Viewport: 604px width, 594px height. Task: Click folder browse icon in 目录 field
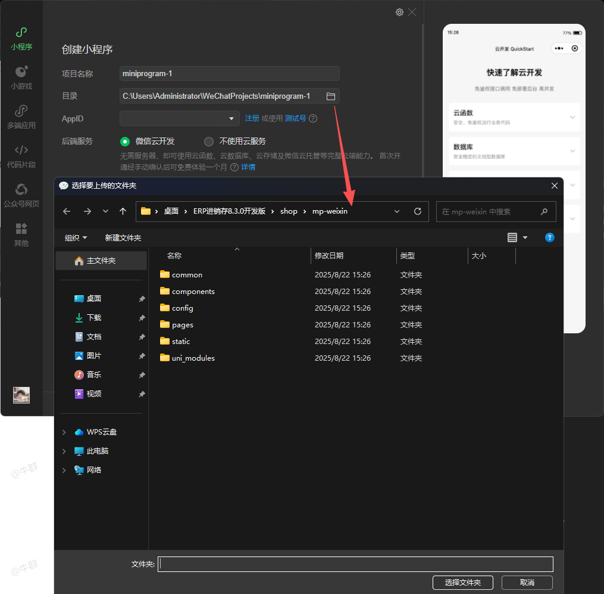click(330, 96)
